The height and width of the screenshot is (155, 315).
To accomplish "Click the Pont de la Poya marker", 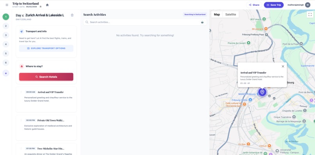I will point(301,44).
